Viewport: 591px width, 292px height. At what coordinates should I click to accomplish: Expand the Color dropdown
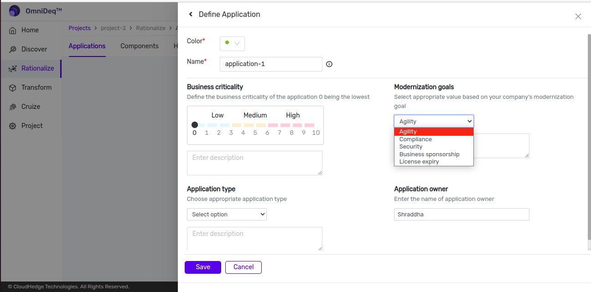pyautogui.click(x=232, y=43)
